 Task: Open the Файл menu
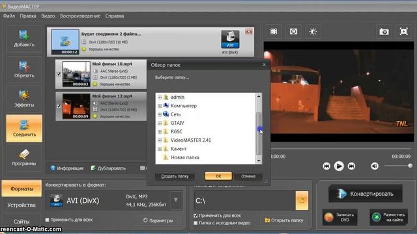[x=9, y=16]
